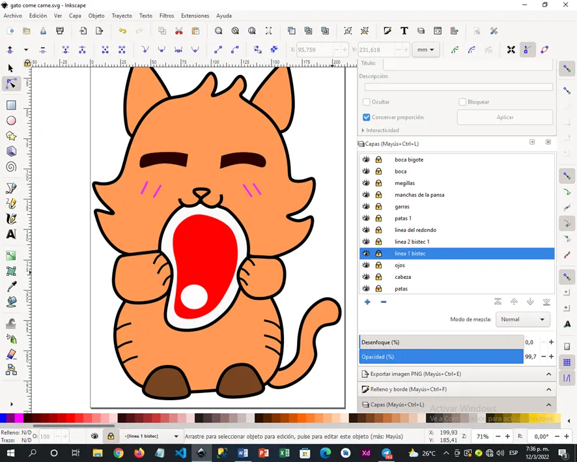Hide the garras layer
577x462 pixels.
366,207
